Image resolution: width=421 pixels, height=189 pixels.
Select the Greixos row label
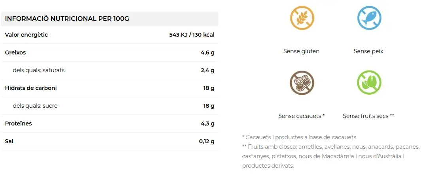pos(15,52)
